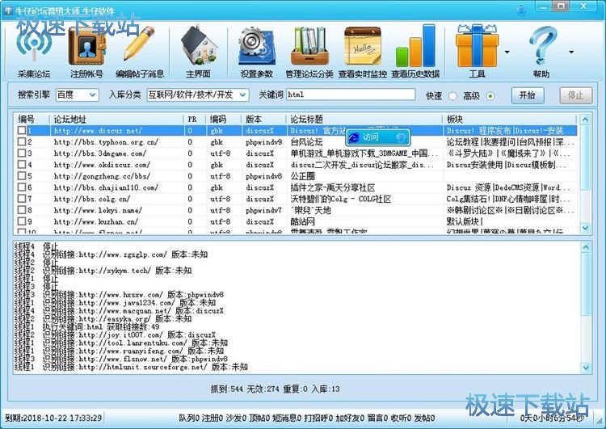The image size is (606, 429).
Task: Click the 酷站网 forum title cell
Action: pos(303,221)
